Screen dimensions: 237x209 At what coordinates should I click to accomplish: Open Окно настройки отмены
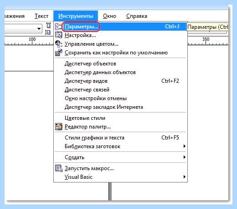coord(120,98)
